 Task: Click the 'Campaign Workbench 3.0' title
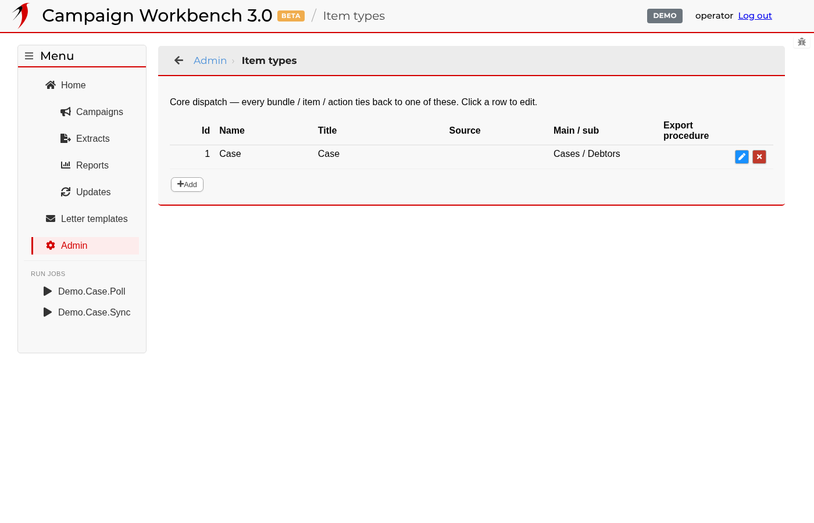pyautogui.click(x=157, y=16)
